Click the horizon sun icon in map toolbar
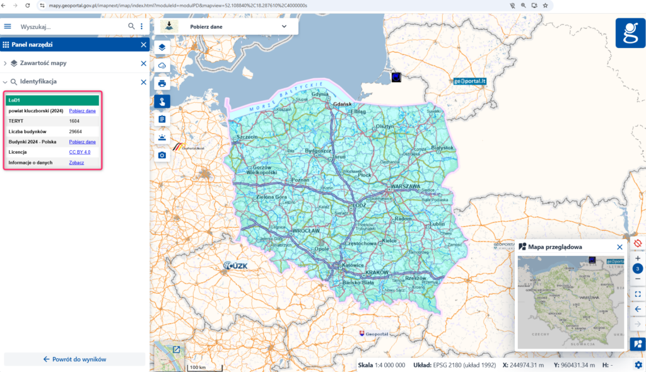This screenshot has width=646, height=372. tap(162, 137)
